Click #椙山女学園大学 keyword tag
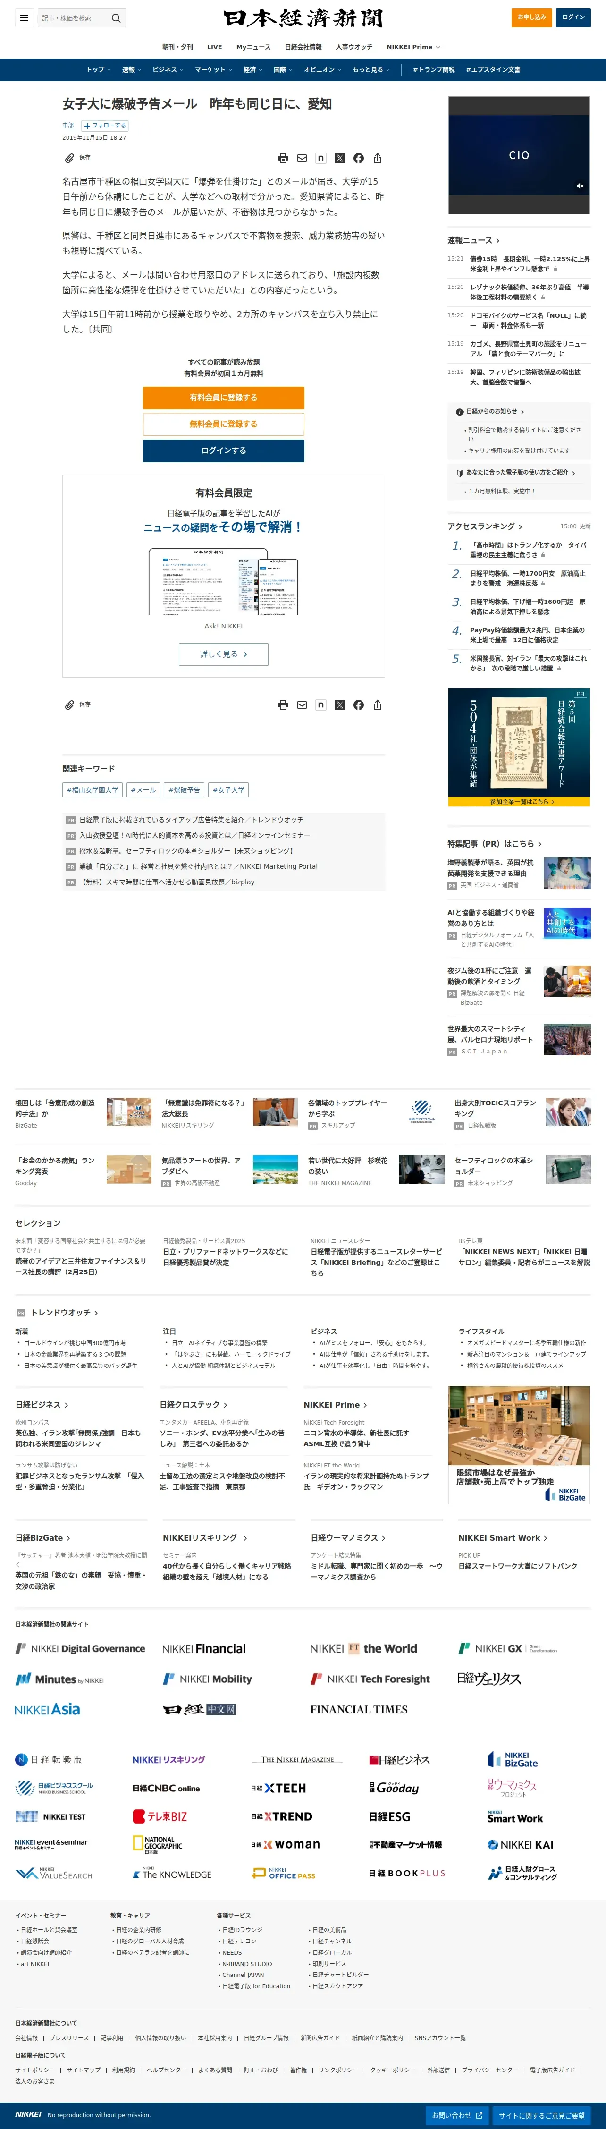 [93, 790]
